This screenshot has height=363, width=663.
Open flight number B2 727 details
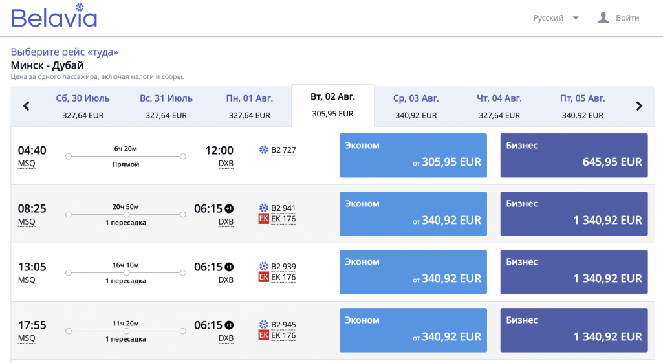coord(283,149)
